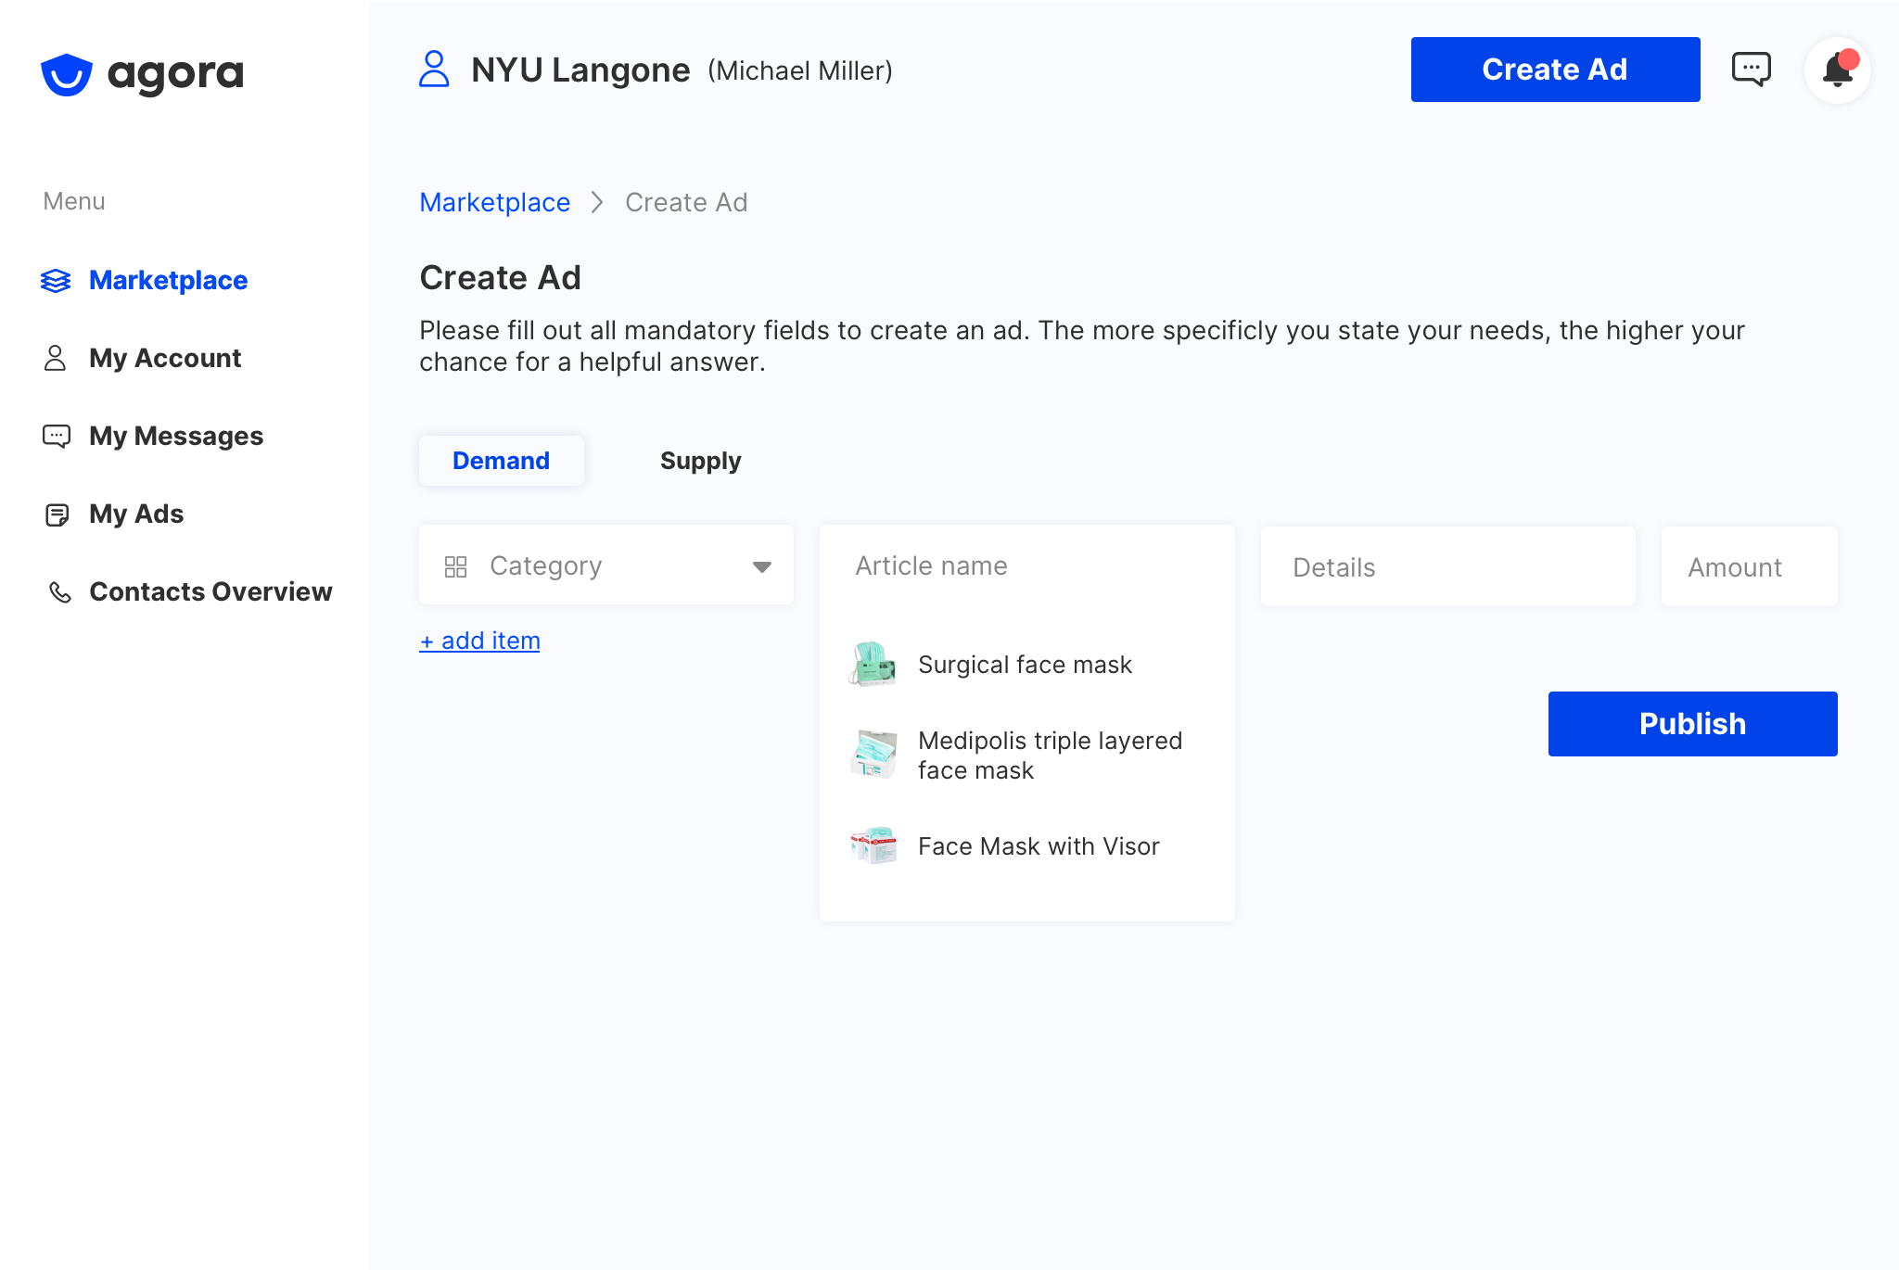Choose Medipolis triple layered face mask suggestion
Image resolution: width=1899 pixels, height=1270 pixels.
[x=1049, y=756]
